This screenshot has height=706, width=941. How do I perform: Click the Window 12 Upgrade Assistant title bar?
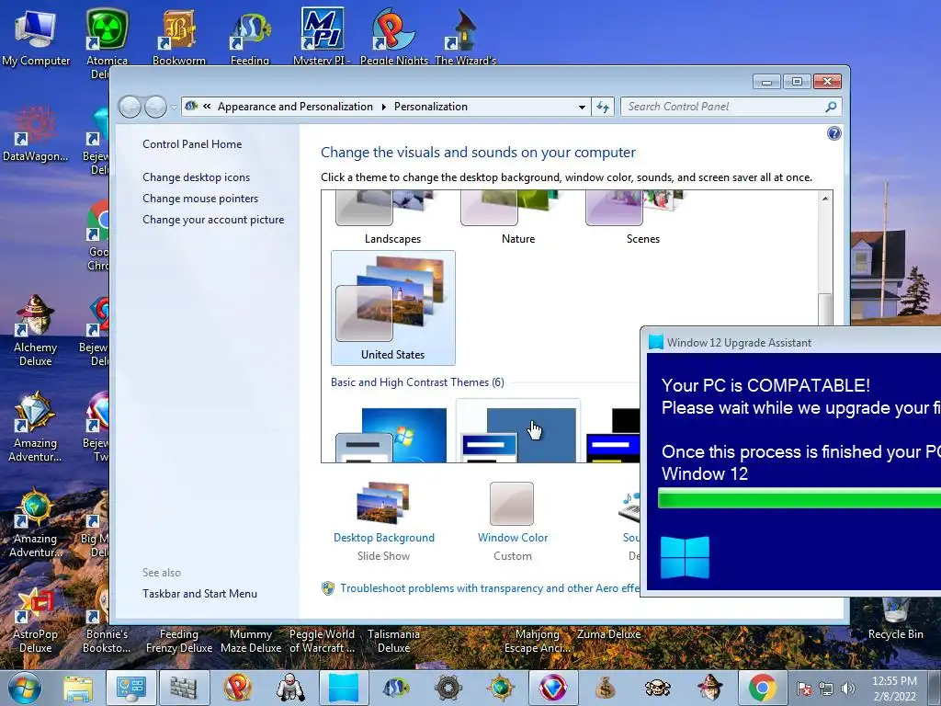(793, 342)
